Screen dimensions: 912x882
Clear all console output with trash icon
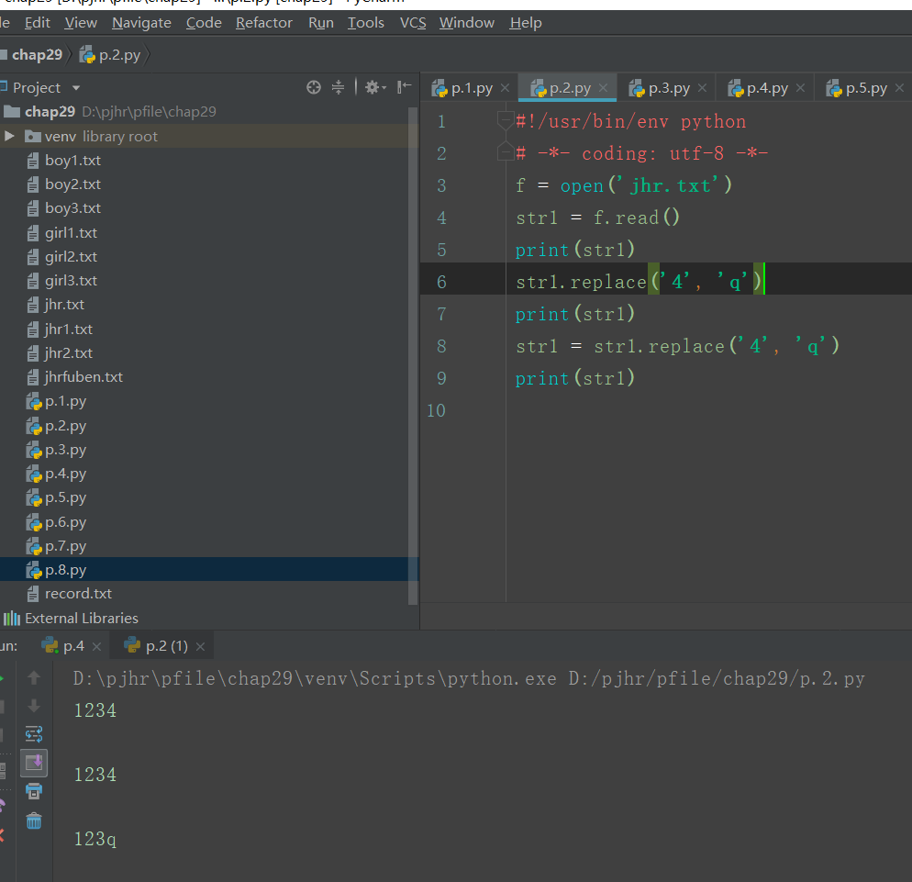point(34,821)
